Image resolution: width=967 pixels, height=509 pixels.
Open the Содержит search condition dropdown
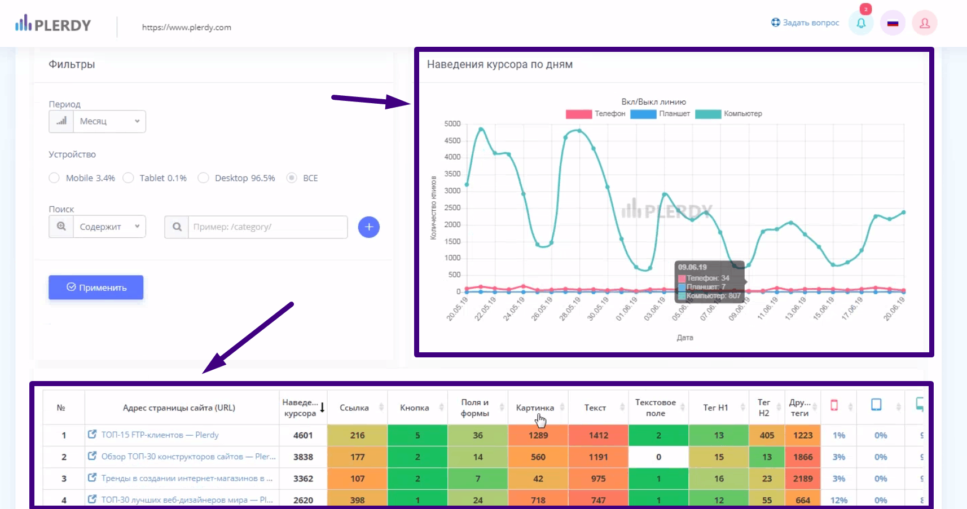[x=109, y=227]
